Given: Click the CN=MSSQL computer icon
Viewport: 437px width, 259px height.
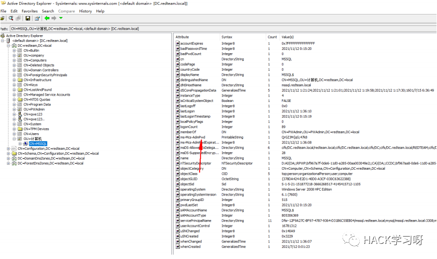Looking at the screenshot, I should [x=25, y=144].
